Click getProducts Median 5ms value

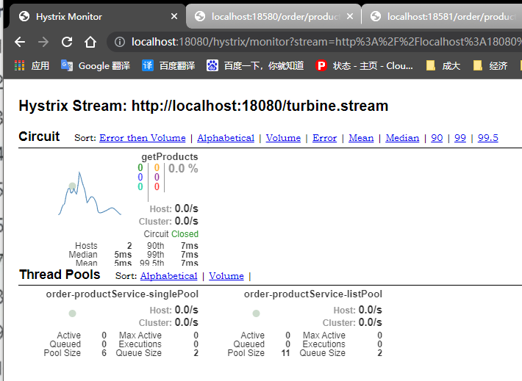pyautogui.click(x=123, y=254)
